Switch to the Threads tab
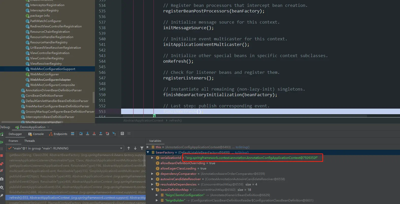This screenshot has height=204, width=400. [29, 141]
